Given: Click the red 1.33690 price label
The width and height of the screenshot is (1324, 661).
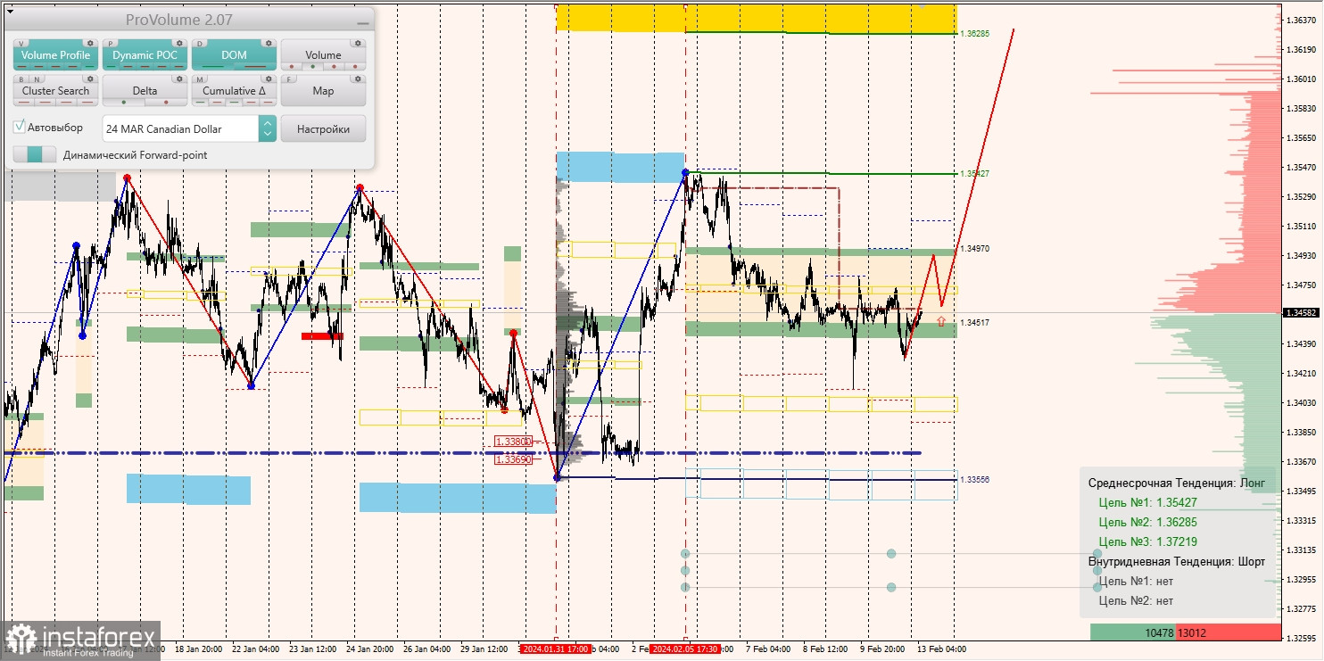Looking at the screenshot, I should pyautogui.click(x=513, y=459).
